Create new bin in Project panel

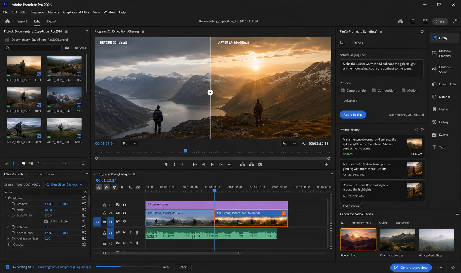click(67, 48)
